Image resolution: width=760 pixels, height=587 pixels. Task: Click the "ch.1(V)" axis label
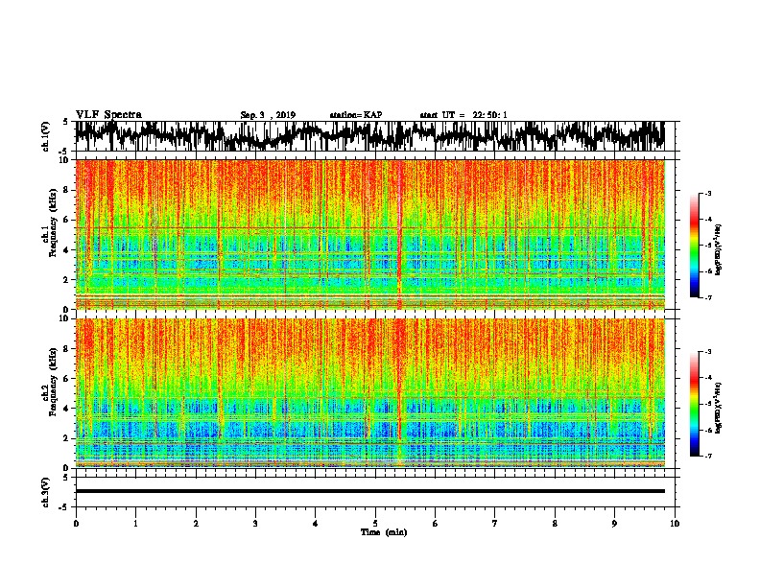click(45, 136)
